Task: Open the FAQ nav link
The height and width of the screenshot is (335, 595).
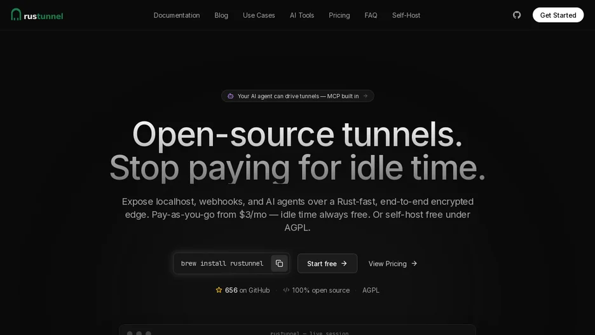Action: pos(371,15)
